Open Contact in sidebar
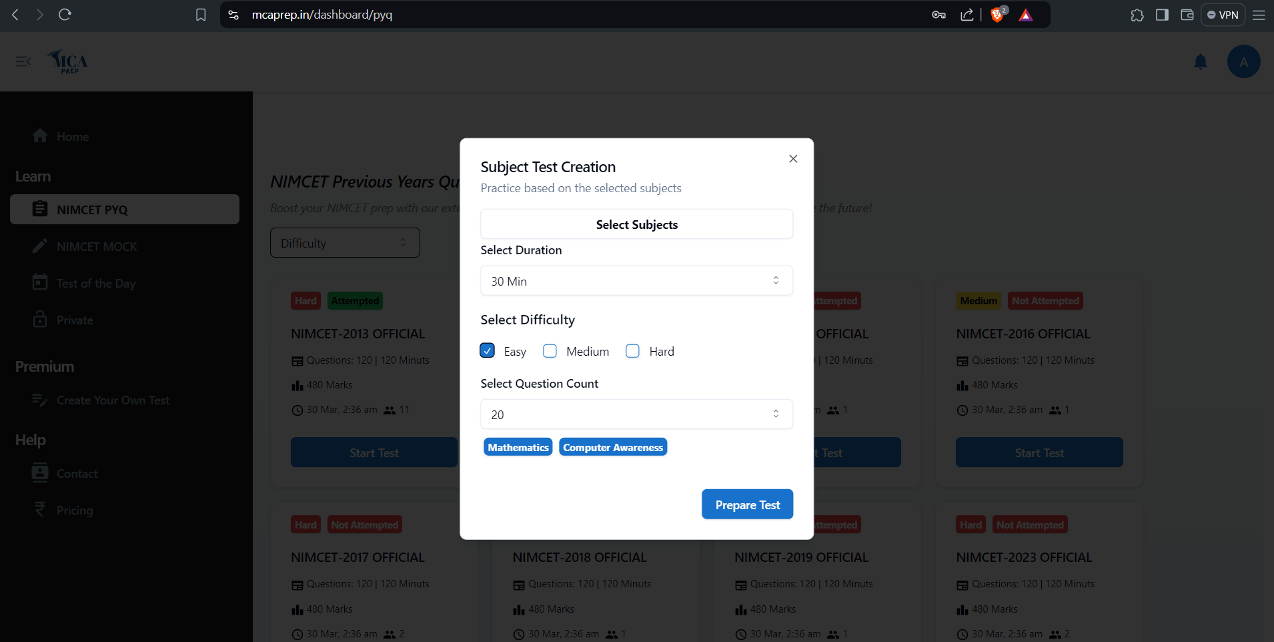This screenshot has width=1274, height=642. (x=77, y=473)
